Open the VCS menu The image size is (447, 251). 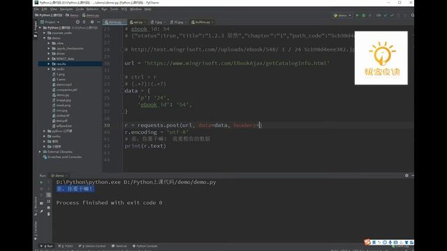tap(124, 9)
